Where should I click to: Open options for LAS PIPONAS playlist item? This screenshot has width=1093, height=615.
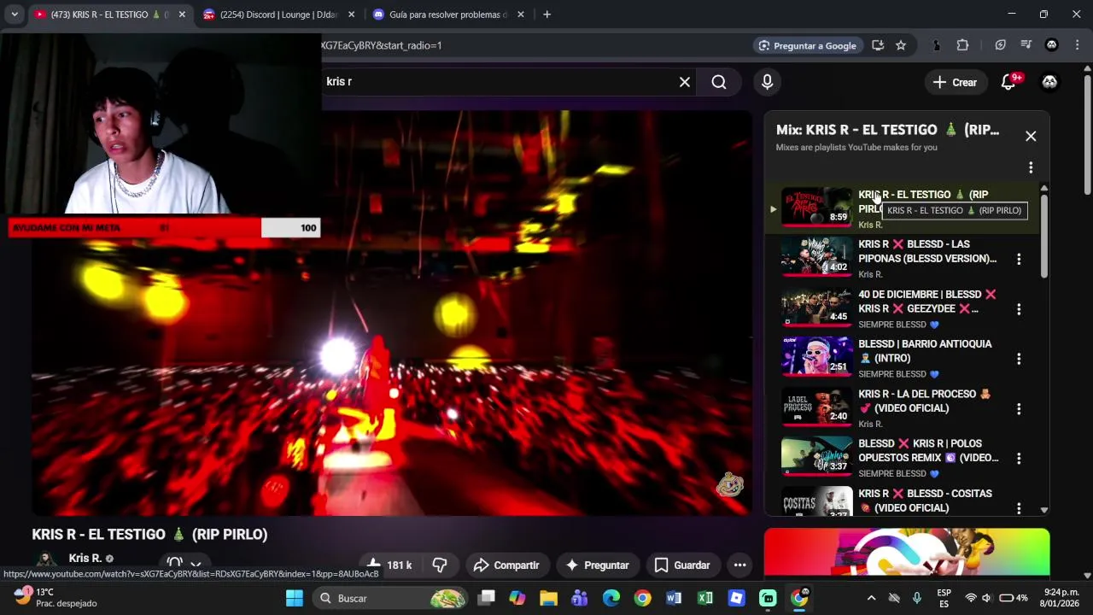1019,259
